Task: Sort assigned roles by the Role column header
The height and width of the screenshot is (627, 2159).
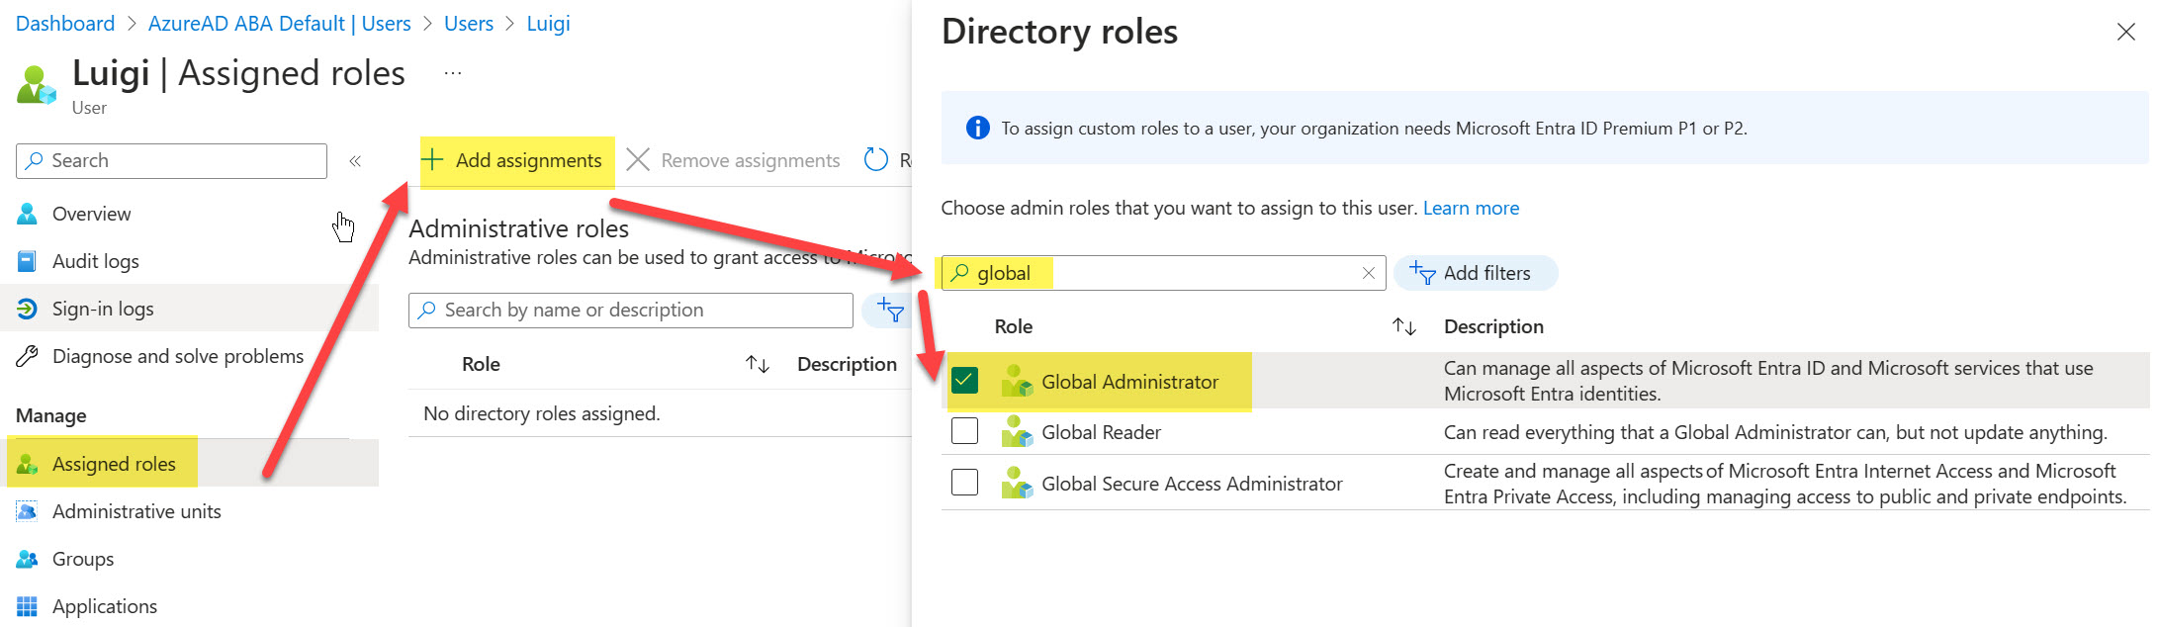Action: pos(481,364)
